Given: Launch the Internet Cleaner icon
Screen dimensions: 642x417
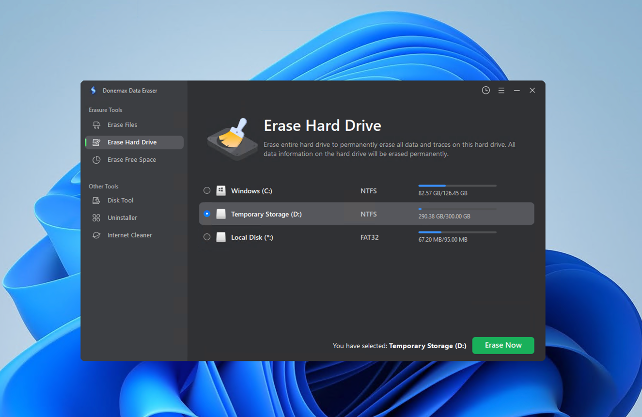Looking at the screenshot, I should click(x=97, y=235).
